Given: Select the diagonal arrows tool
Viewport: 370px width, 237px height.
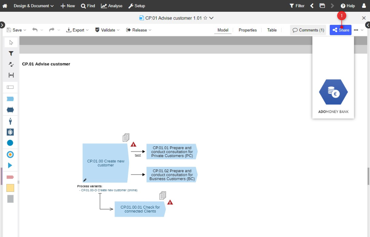Looking at the screenshot, I should (x=11, y=64).
